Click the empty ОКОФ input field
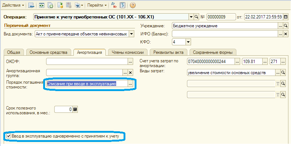Screen dimensions: 291x146 [87, 62]
